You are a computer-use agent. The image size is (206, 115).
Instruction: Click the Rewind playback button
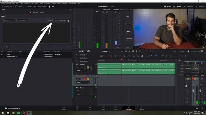(122, 51)
